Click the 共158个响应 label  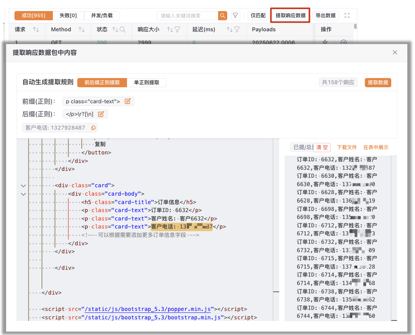[338, 82]
